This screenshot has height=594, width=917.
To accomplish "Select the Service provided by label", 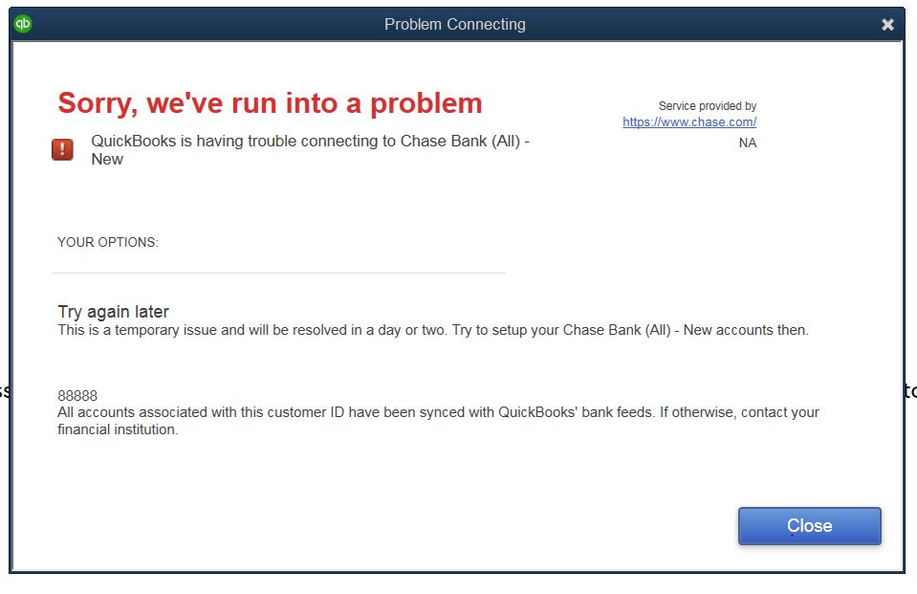I will 708,105.
